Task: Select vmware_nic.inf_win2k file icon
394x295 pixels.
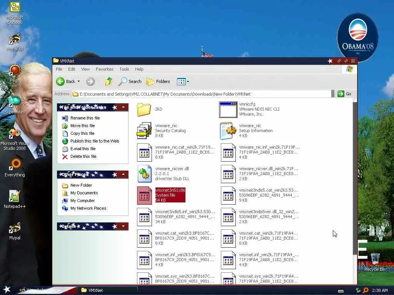Action: [x=228, y=152]
